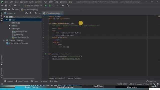Open the TODO tool window
Screen dimensions: 160x90
coord(54,81)
